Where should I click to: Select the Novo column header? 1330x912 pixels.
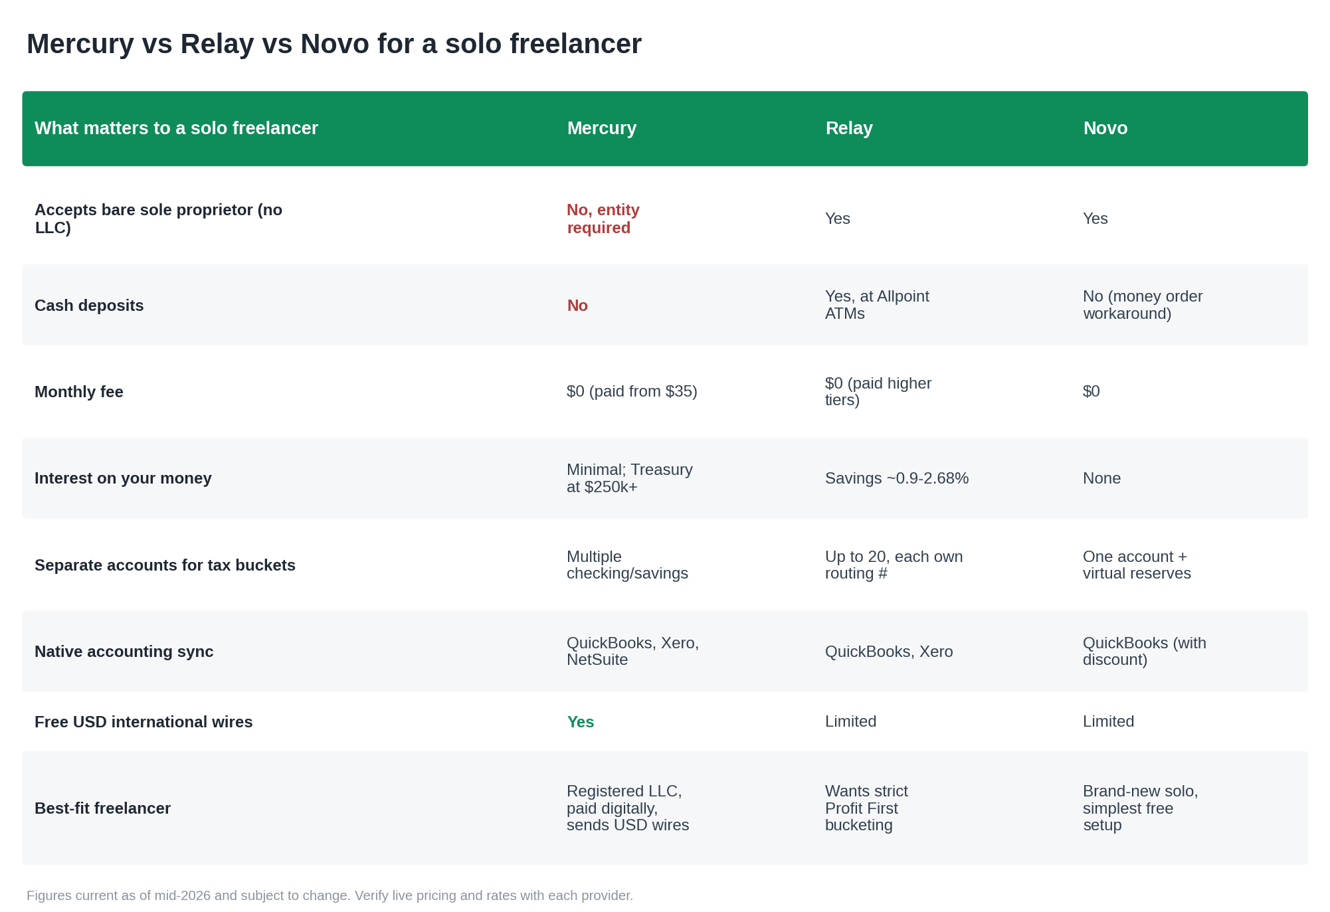(x=1105, y=128)
